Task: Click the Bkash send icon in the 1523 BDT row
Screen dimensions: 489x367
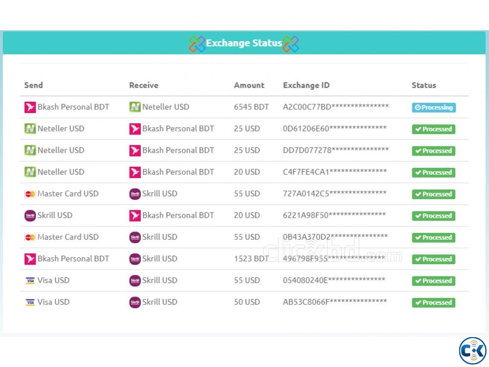Action: (x=30, y=259)
